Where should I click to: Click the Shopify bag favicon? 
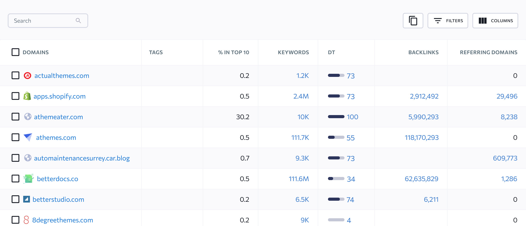pyautogui.click(x=27, y=96)
